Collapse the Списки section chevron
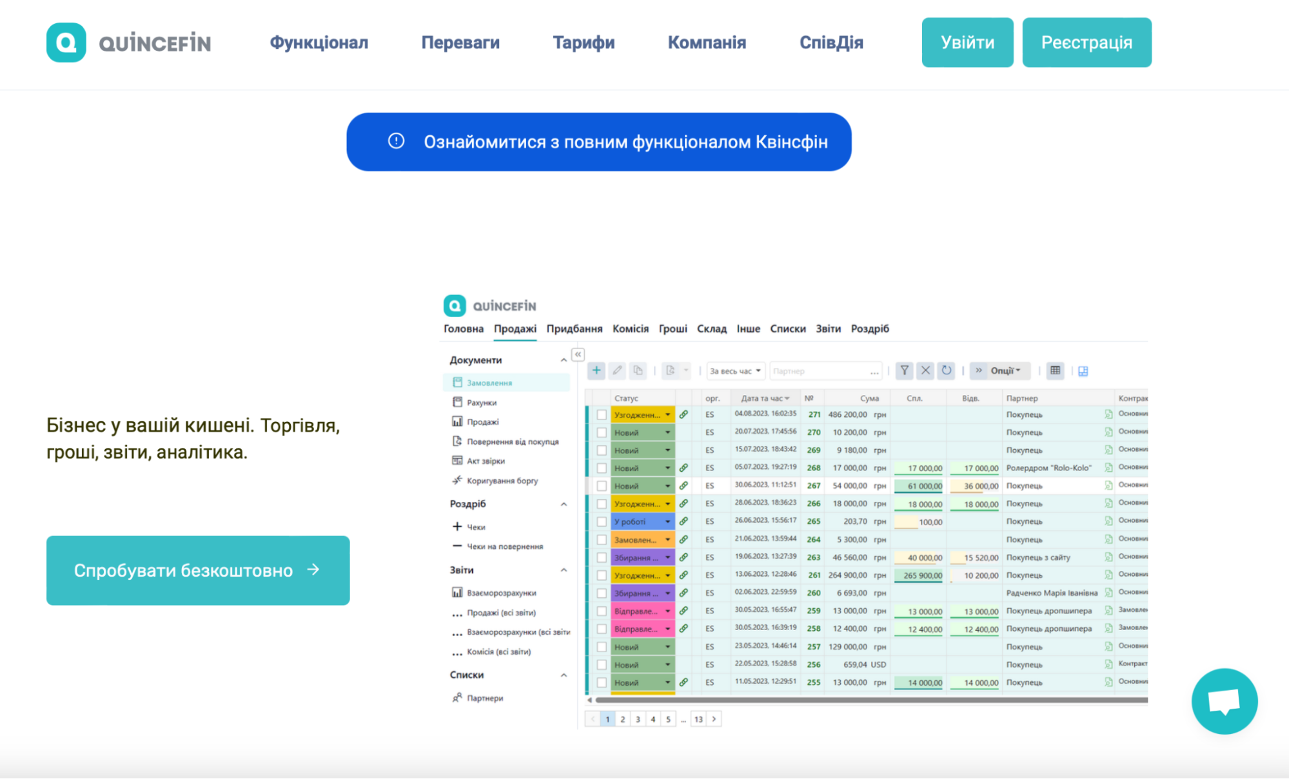This screenshot has width=1289, height=779. [564, 675]
